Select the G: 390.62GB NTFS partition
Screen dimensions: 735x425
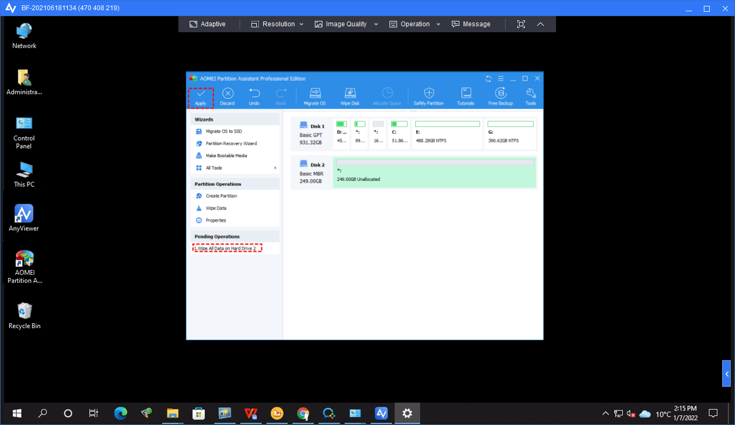click(510, 134)
